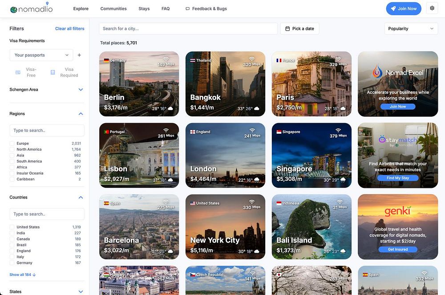
Task: Collapse the Regions filter section
Action: point(81,114)
